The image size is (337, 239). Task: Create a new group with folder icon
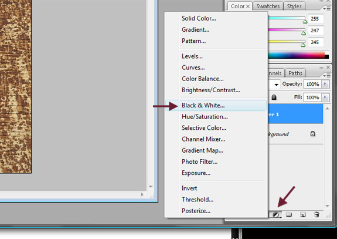tap(289, 214)
